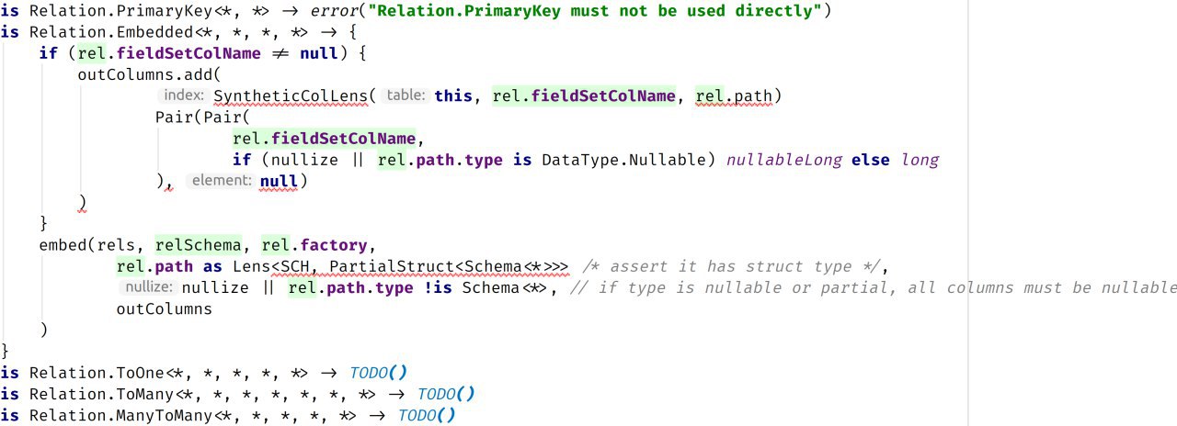1177x426 pixels.
Task: Click the rels argument in embed
Action: 116,245
